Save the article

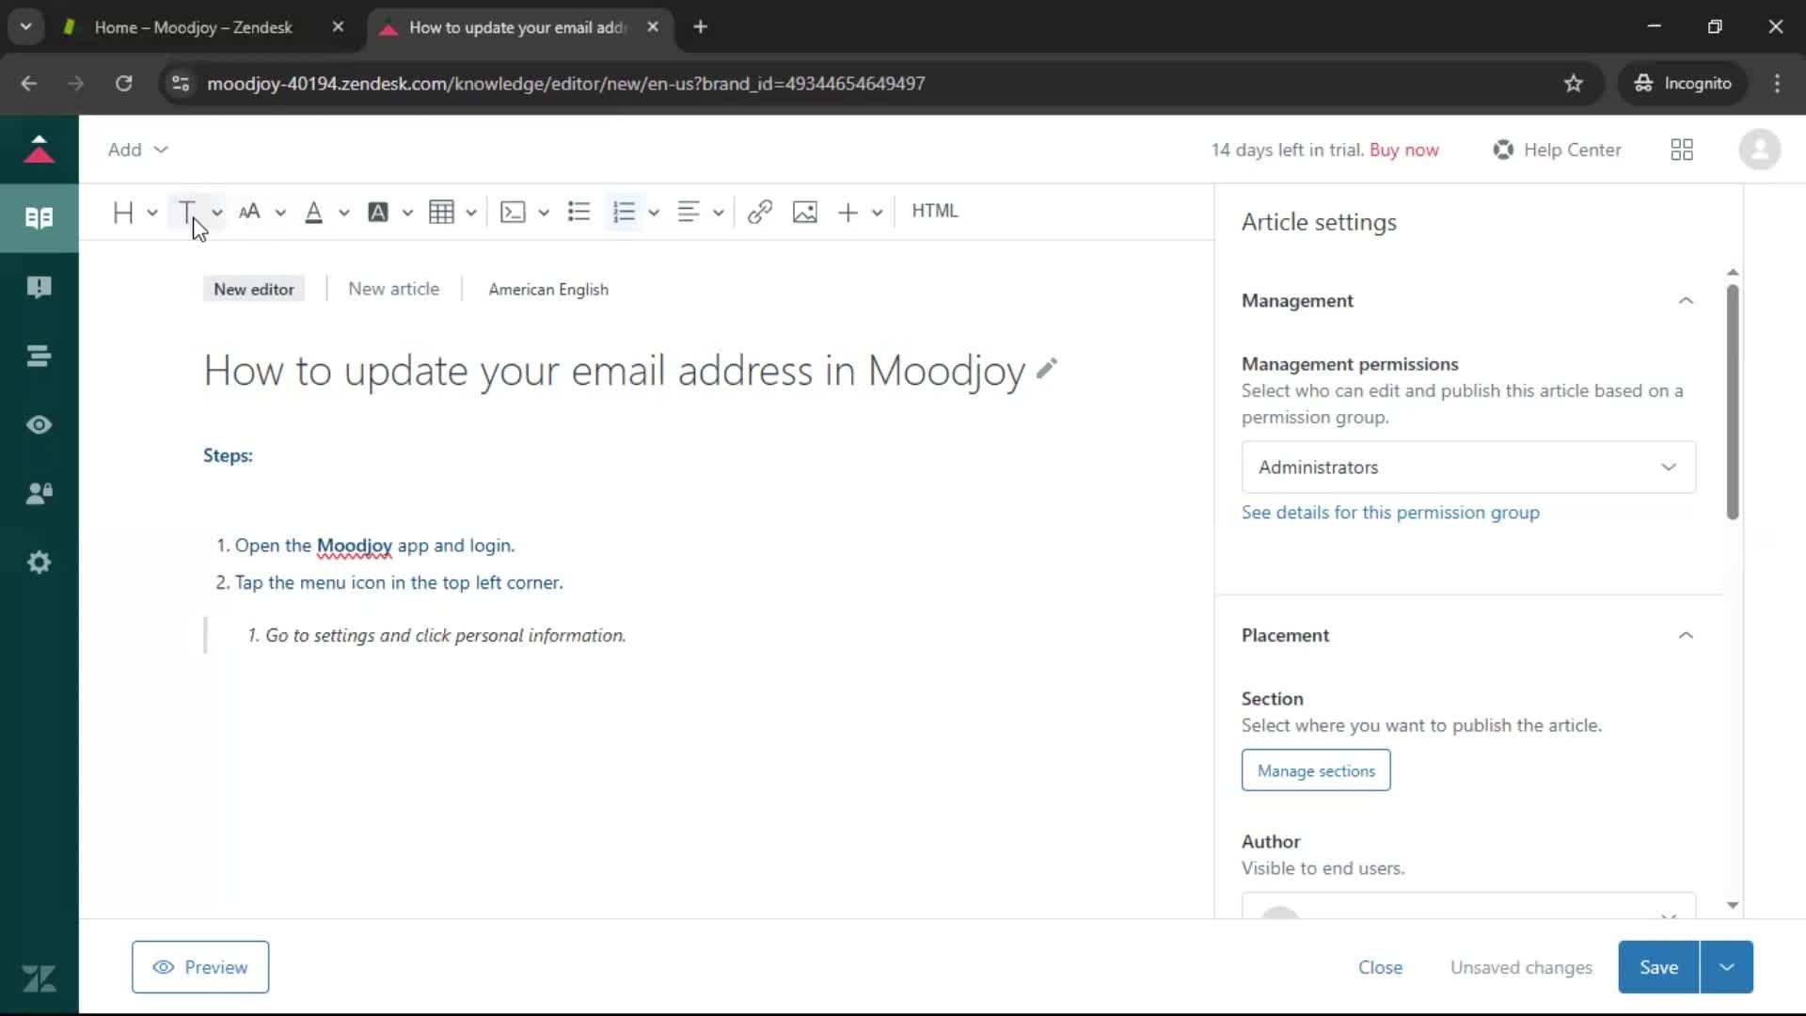[x=1658, y=967]
